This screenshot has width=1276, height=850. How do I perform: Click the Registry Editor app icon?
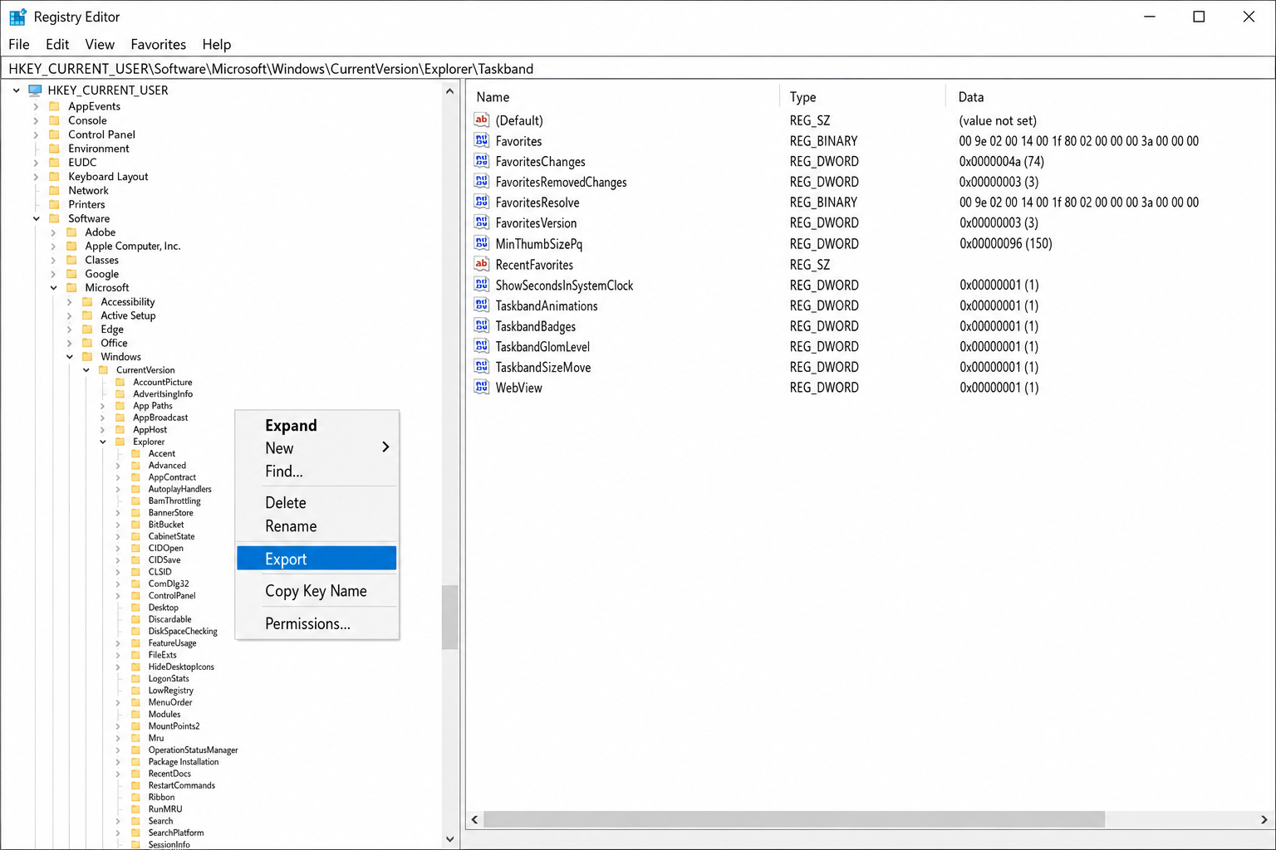pyautogui.click(x=17, y=17)
